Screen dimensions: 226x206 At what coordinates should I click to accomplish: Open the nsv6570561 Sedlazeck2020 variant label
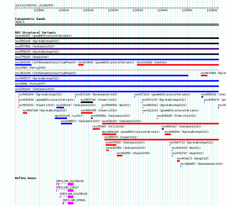(x=35, y=46)
